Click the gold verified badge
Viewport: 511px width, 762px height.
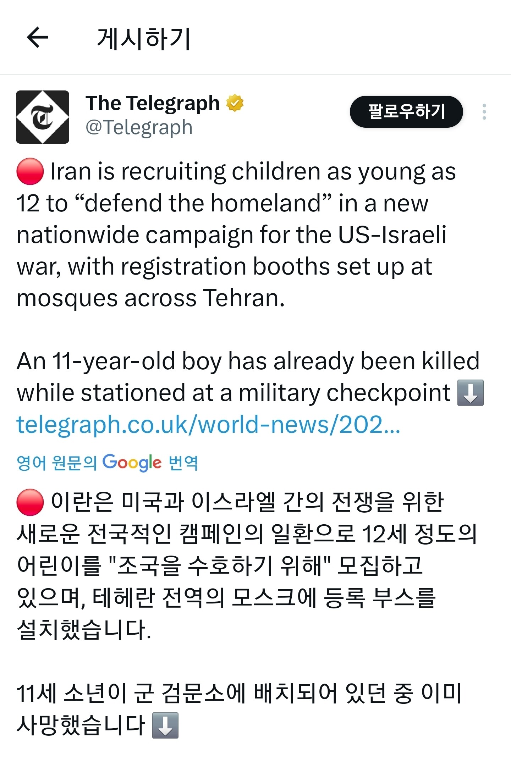coord(235,103)
